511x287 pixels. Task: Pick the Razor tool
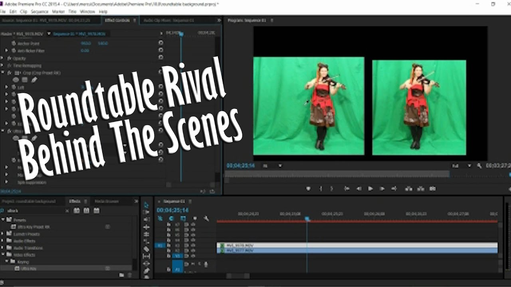(x=146, y=249)
